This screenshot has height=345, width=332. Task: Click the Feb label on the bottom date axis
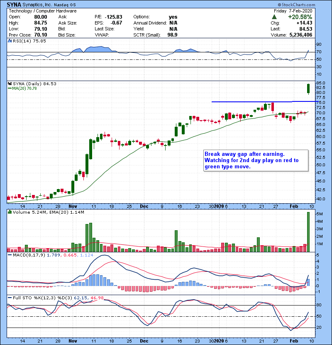click(294, 341)
